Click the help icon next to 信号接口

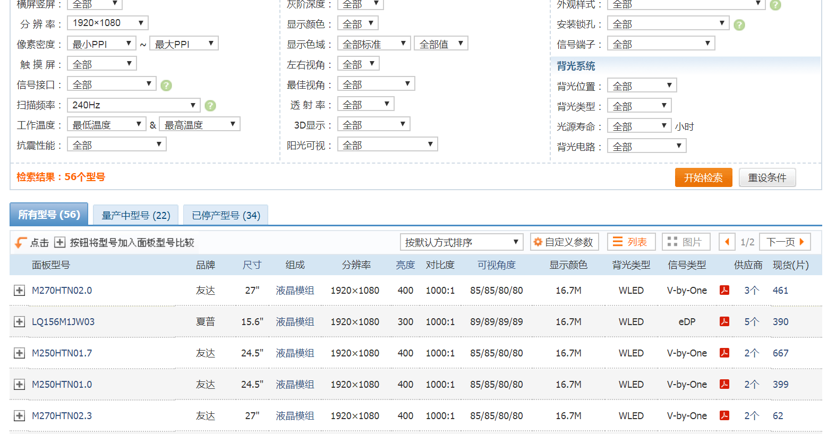166,86
